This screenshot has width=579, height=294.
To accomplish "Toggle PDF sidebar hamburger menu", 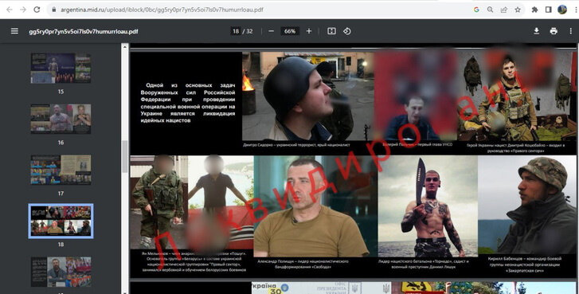I will [14, 31].
